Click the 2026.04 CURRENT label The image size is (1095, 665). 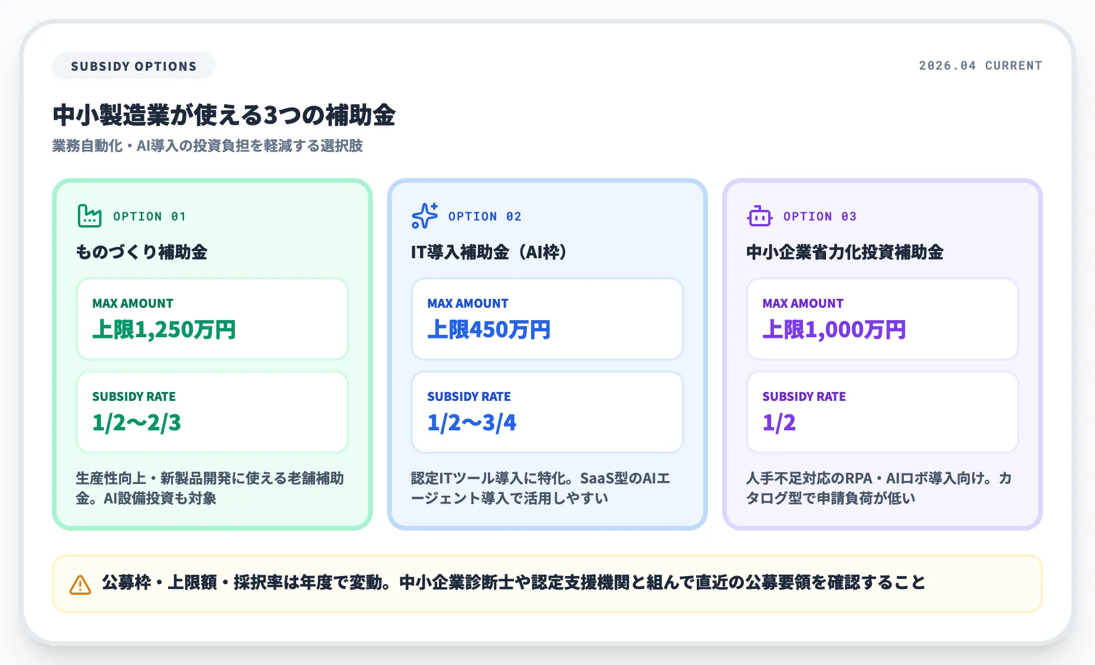(979, 65)
